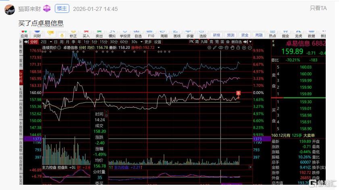Click the hand pan tool icon

[232, 48]
